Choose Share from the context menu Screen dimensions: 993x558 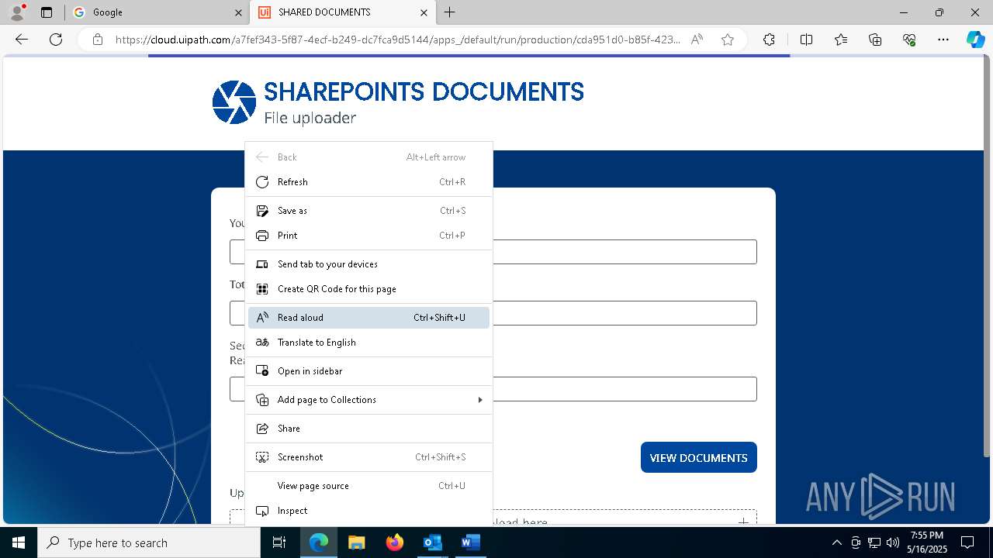[368, 429]
